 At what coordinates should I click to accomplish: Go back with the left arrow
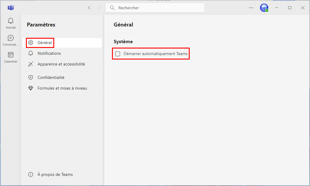tap(89, 8)
